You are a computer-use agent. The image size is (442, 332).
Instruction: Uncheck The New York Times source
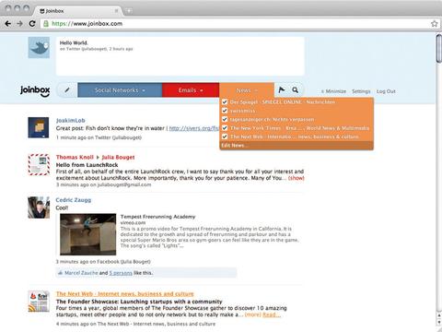click(225, 127)
